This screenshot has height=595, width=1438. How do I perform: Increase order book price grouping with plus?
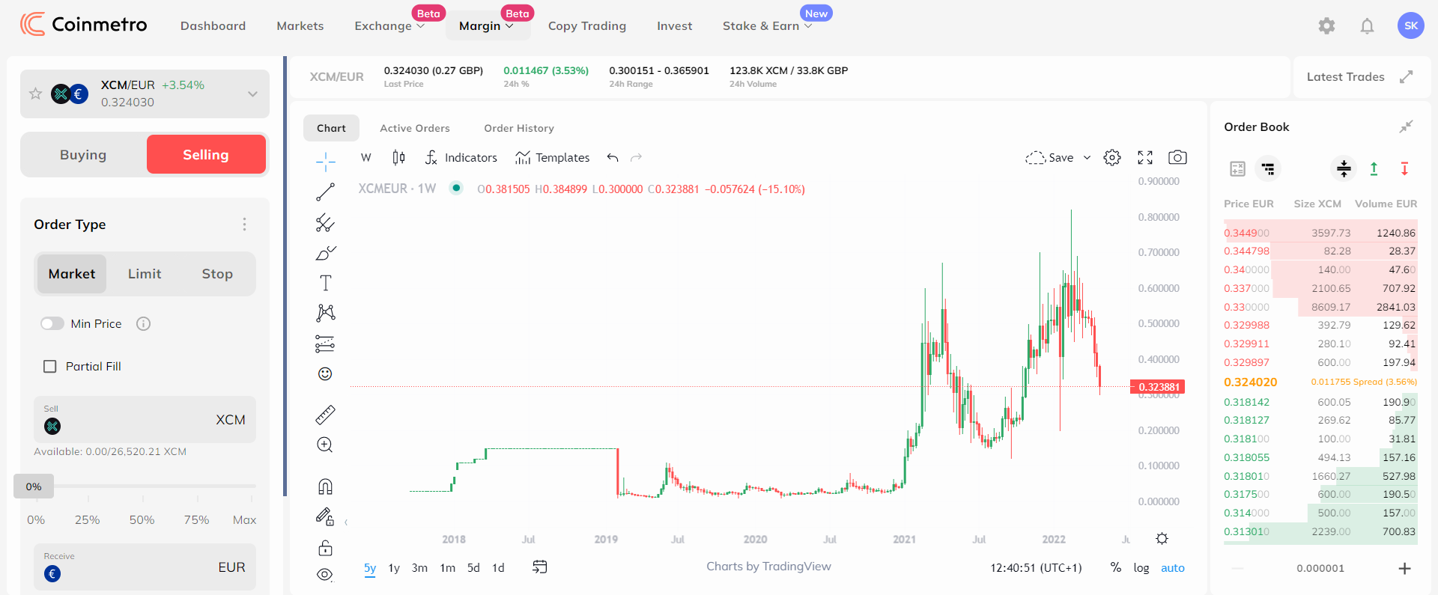click(1404, 568)
